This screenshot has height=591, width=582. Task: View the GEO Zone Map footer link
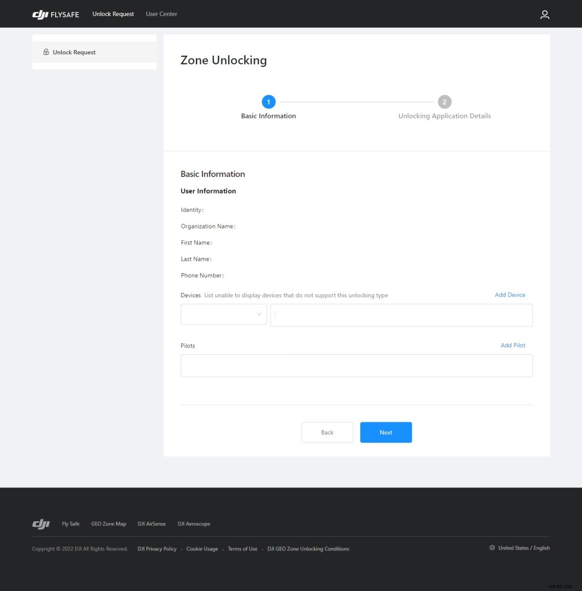[108, 524]
